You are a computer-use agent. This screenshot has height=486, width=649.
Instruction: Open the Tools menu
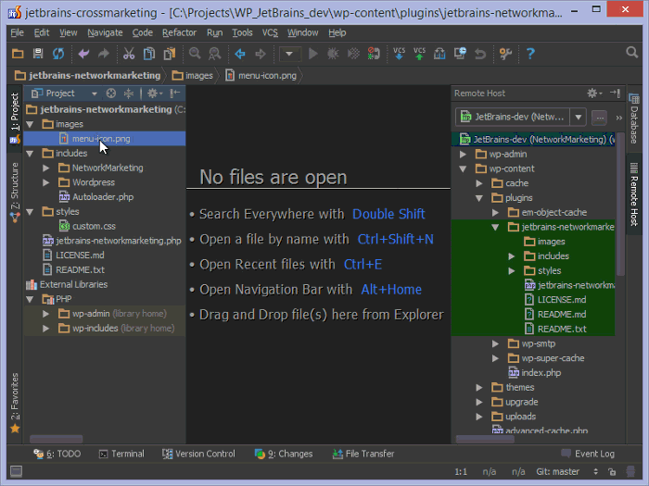pyautogui.click(x=242, y=32)
